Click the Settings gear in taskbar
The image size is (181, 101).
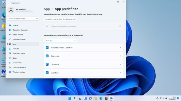pos(111,98)
